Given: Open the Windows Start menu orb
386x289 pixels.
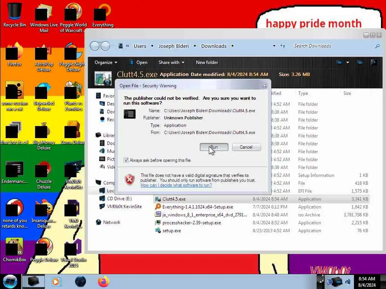Looking at the screenshot, I should (10, 281).
